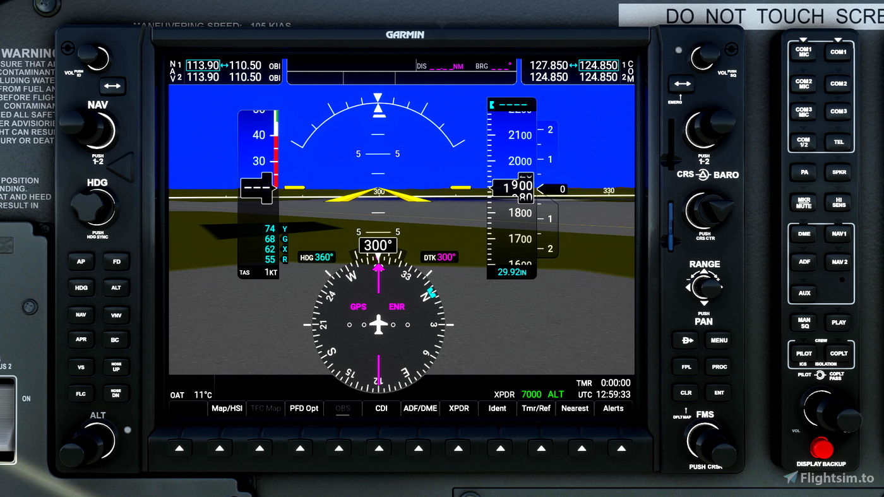Click the NAV frequency swap arrow button
Screen dimensions: 884x497
point(112,86)
